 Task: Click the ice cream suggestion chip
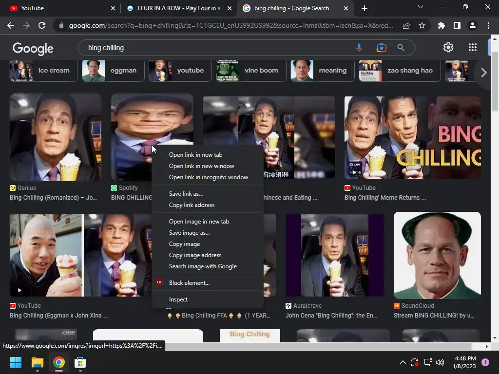pos(43,70)
